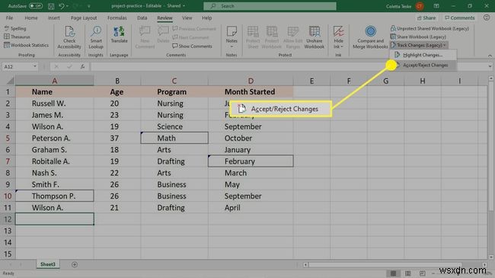The width and height of the screenshot is (495, 278).
Task: Open the Spelling checker
Action: point(15,28)
